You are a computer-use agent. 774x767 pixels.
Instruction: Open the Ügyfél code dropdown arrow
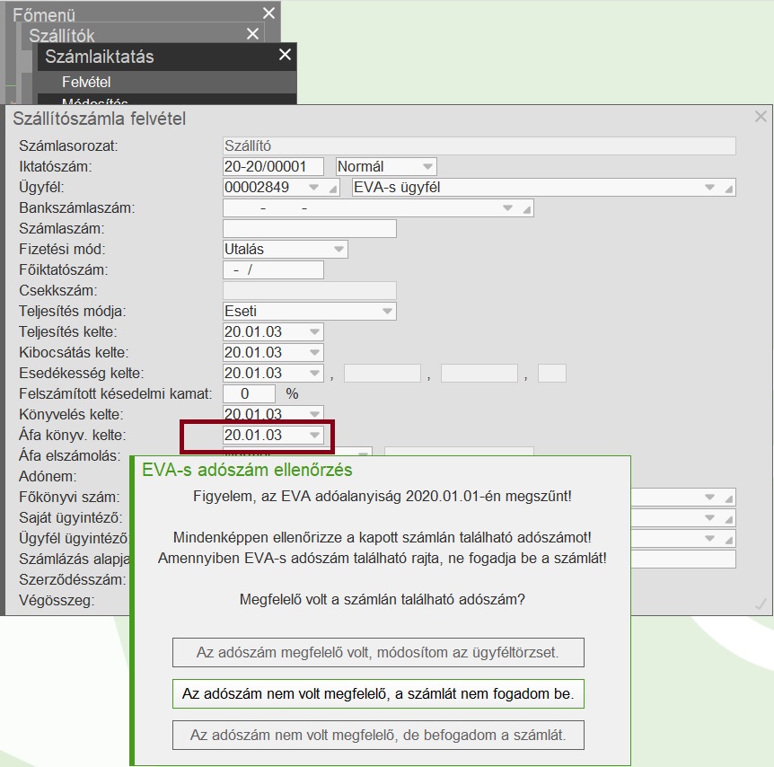click(313, 187)
